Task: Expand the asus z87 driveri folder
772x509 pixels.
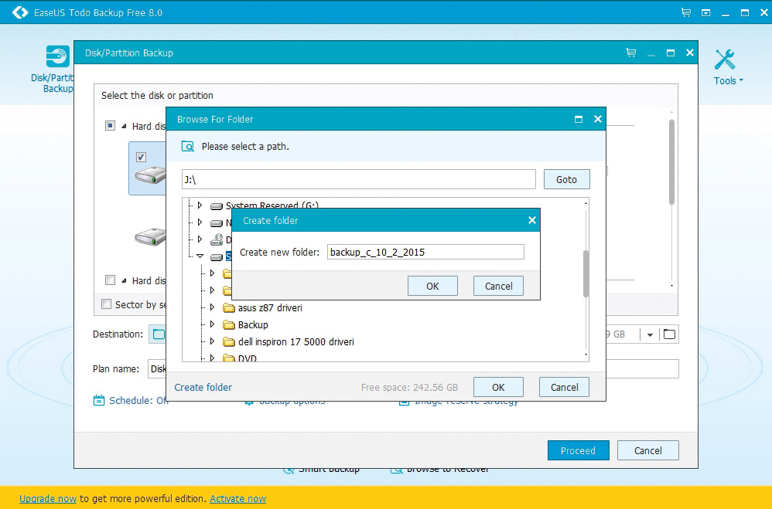Action: 212,307
